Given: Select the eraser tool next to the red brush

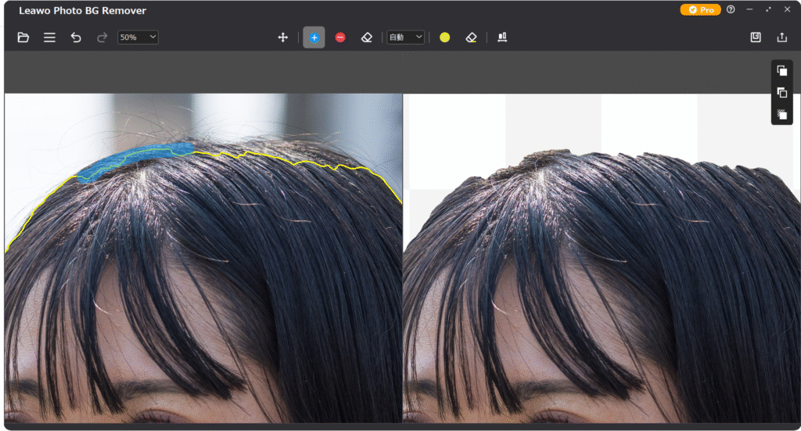Looking at the screenshot, I should (366, 37).
